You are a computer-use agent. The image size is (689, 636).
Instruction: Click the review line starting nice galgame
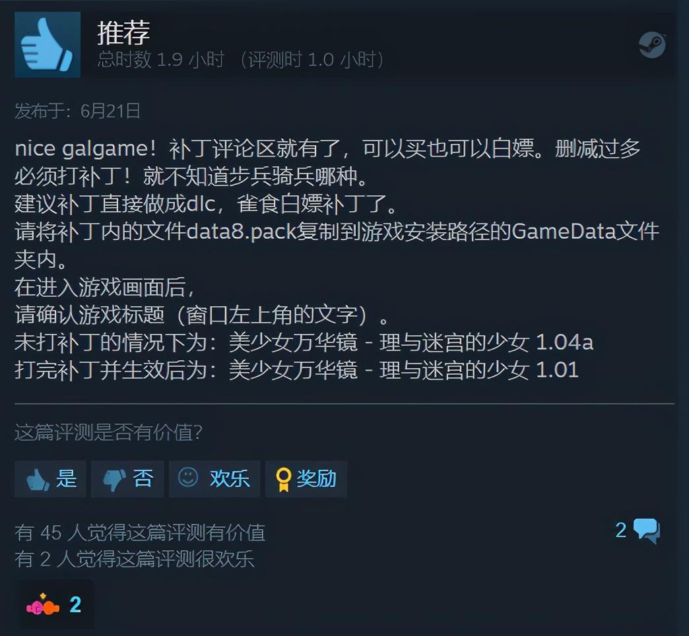click(x=327, y=149)
